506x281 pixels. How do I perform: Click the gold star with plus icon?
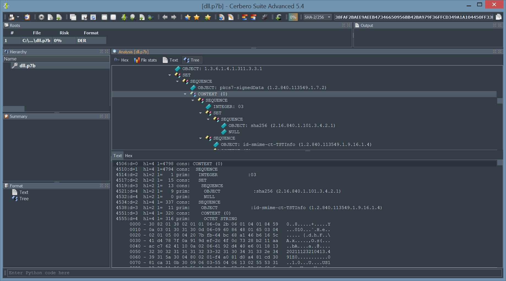point(207,17)
